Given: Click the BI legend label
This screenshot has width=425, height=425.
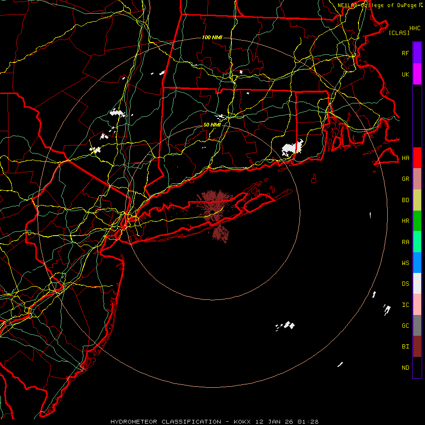Looking at the screenshot, I should tap(405, 347).
